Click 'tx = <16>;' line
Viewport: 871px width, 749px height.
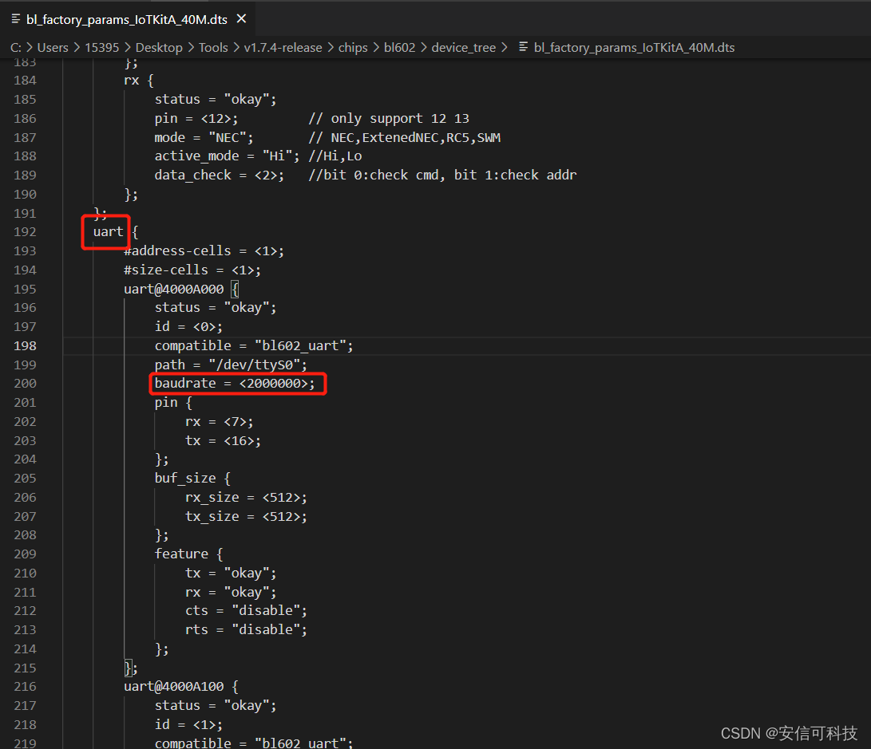[223, 440]
